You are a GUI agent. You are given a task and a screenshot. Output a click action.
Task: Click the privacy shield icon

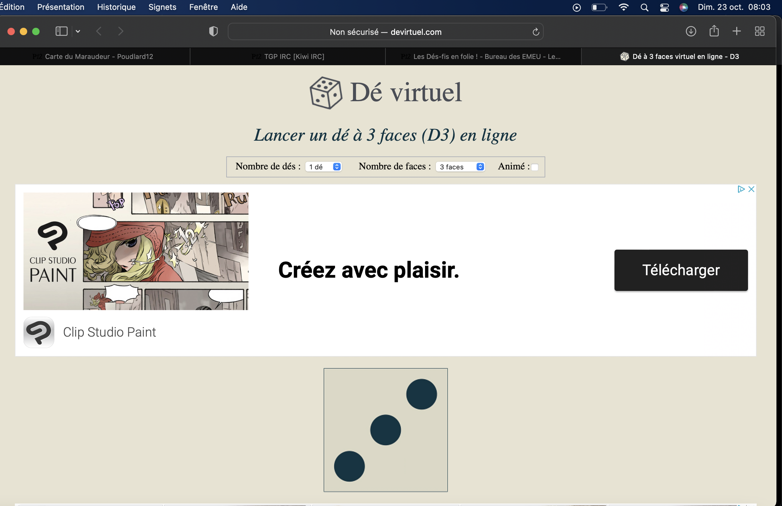[x=213, y=31]
